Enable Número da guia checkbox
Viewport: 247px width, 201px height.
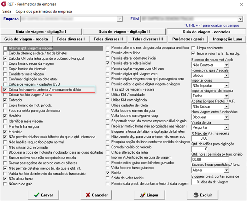[5, 184]
